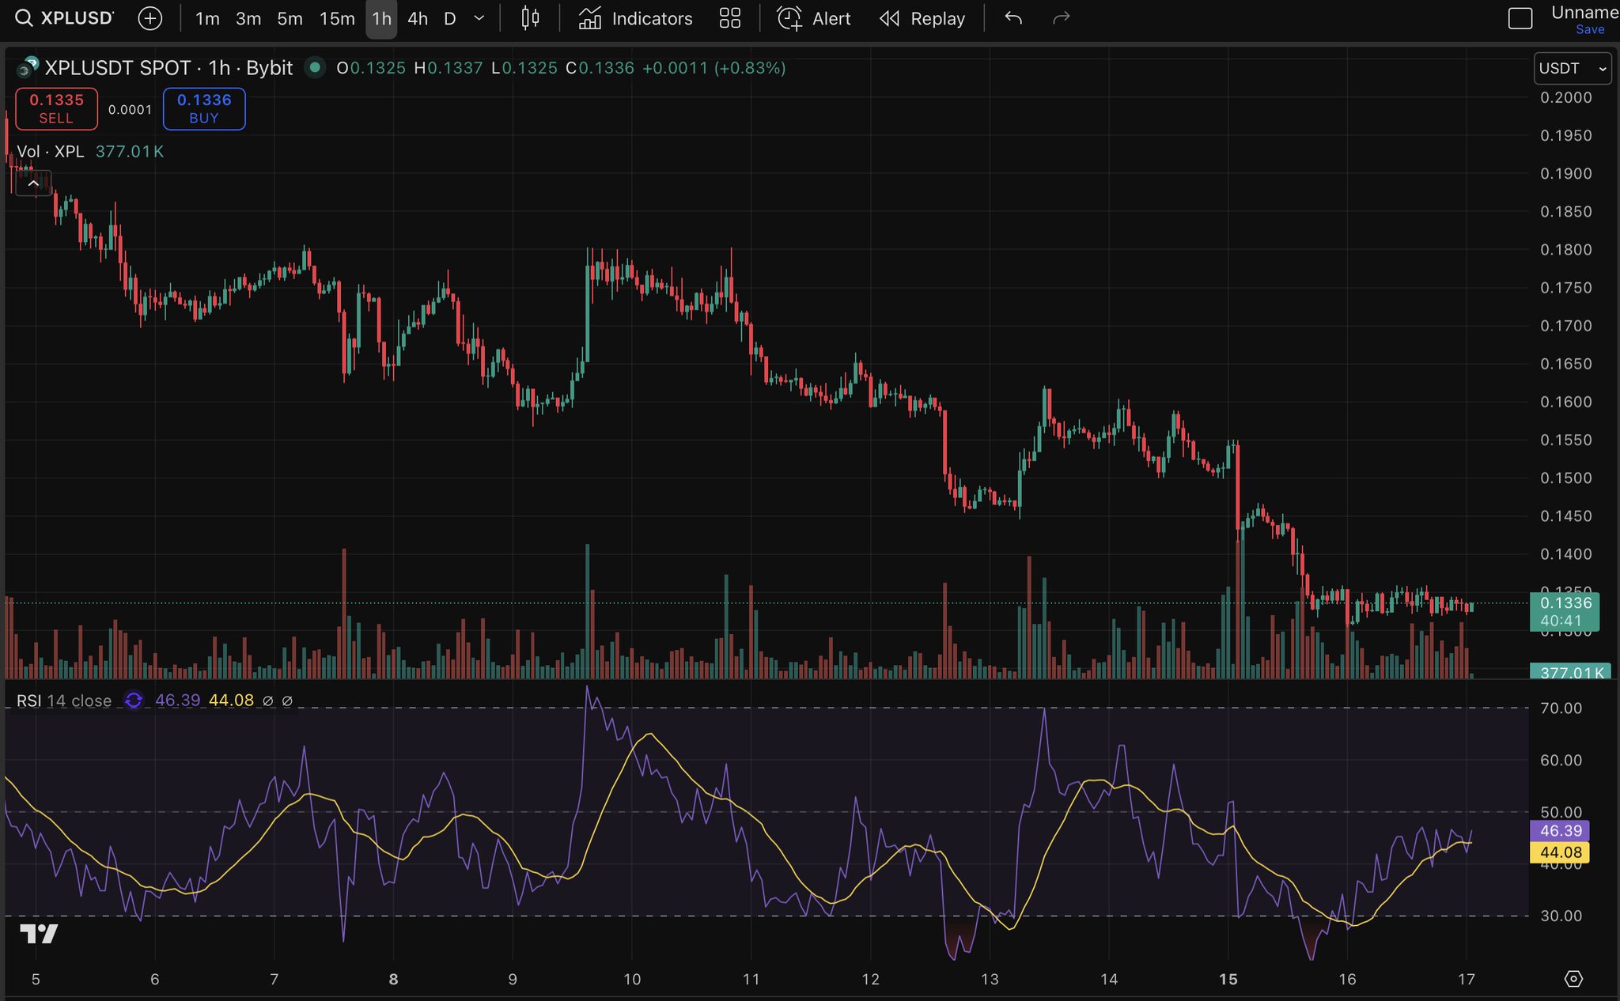Image resolution: width=1620 pixels, height=1001 pixels.
Task: Open the indicator templates grid icon
Action: tap(729, 18)
